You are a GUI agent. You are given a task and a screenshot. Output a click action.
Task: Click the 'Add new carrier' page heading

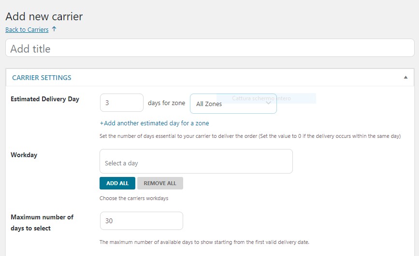pos(44,16)
